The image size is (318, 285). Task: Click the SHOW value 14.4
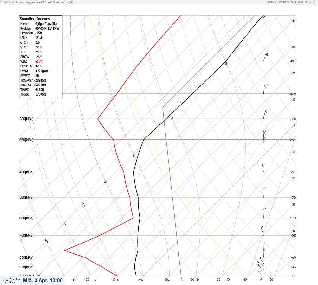coord(38,57)
